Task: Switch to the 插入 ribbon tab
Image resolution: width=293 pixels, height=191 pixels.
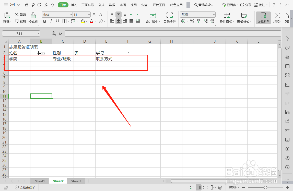Action: 74,5
